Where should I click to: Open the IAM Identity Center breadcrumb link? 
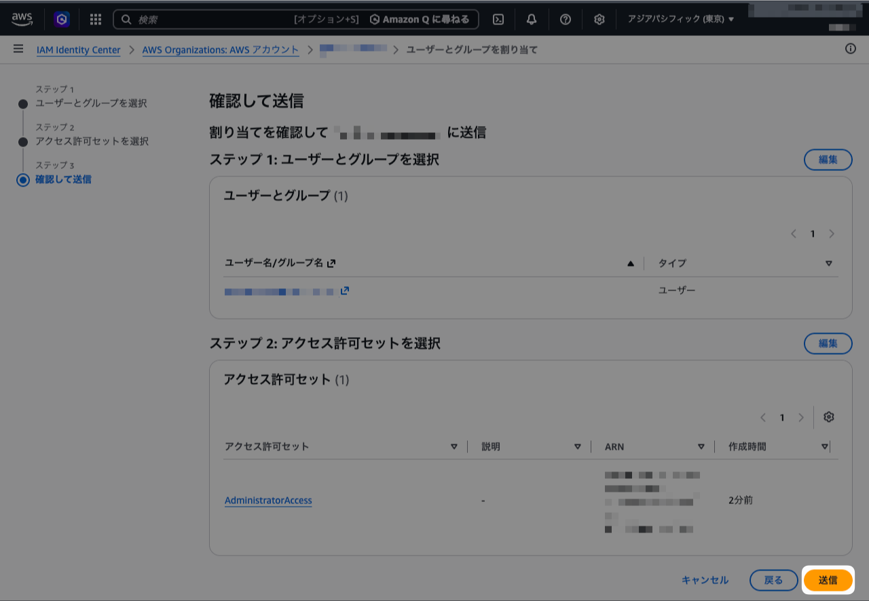pyautogui.click(x=78, y=50)
